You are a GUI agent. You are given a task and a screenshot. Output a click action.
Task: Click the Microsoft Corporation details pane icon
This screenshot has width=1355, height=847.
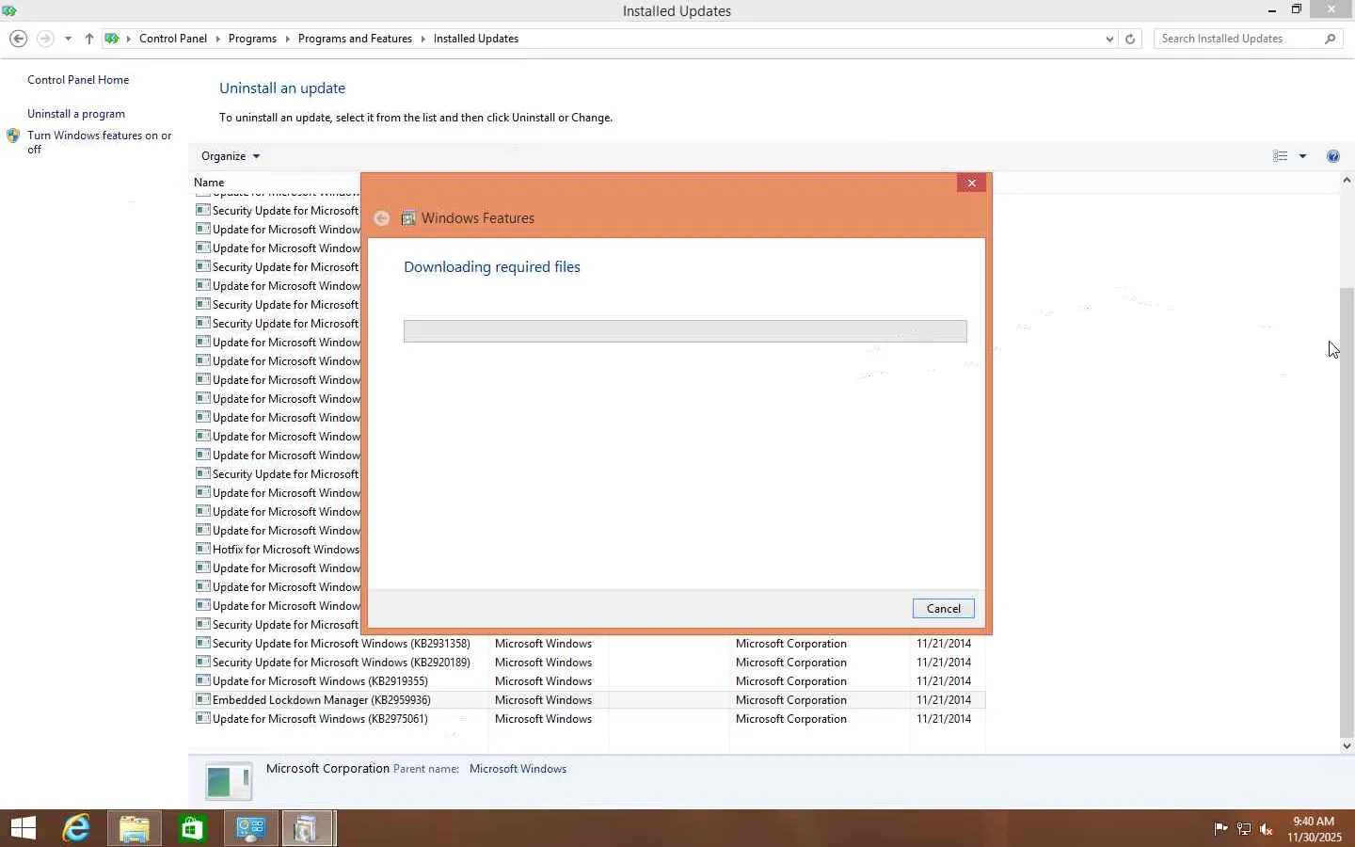point(229,780)
